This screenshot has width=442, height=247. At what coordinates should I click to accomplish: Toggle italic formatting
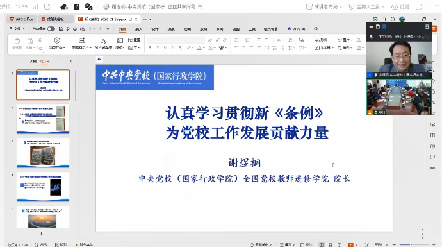coord(158,48)
